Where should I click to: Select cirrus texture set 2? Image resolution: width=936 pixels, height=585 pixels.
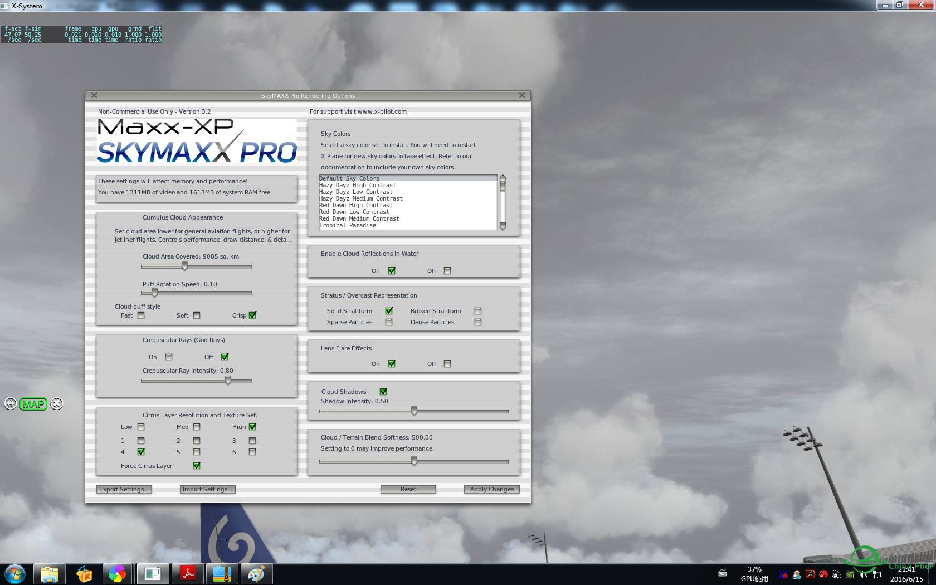click(197, 441)
